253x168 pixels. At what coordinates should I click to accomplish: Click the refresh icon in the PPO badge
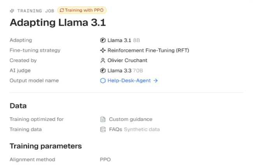pyautogui.click(x=62, y=10)
